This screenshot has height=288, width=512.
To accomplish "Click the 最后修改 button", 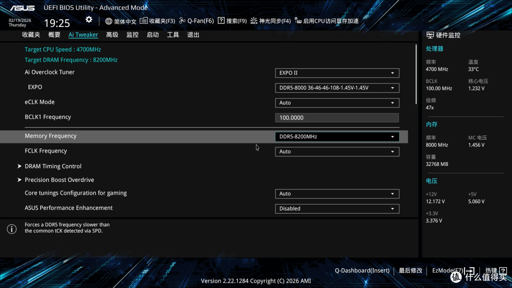I will click(411, 270).
